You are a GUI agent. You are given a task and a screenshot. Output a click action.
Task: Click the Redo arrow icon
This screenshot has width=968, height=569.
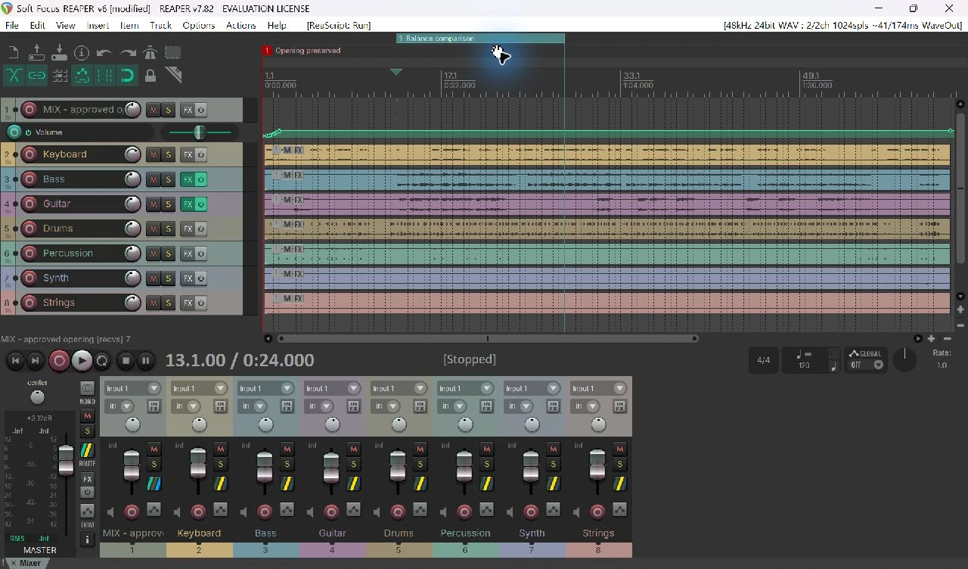(128, 53)
